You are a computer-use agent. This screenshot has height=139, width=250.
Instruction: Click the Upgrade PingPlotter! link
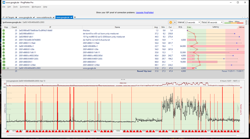[145, 12]
